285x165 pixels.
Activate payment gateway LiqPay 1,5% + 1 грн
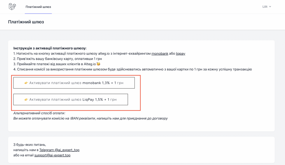tap(70, 99)
